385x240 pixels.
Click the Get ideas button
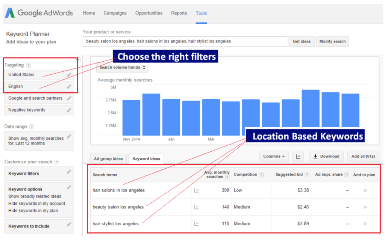coord(302,41)
